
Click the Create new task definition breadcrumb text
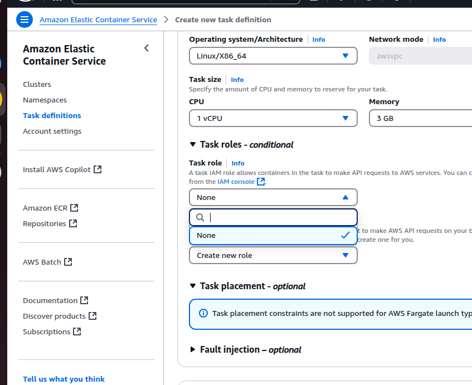223,20
